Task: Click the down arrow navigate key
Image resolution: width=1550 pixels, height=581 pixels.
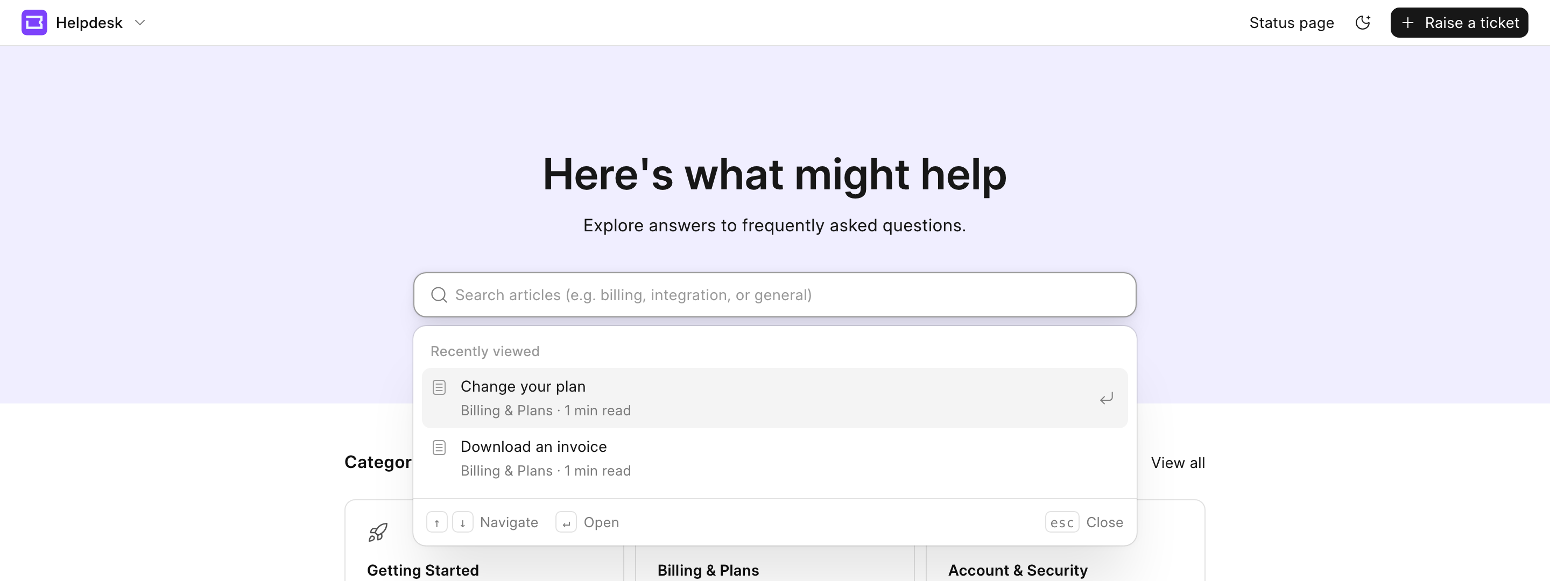Action: tap(463, 522)
